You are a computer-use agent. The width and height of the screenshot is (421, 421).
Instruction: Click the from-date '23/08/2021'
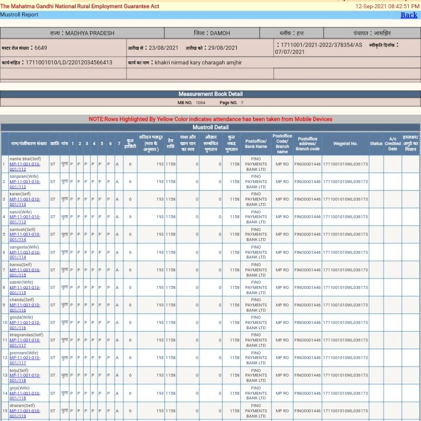point(164,48)
